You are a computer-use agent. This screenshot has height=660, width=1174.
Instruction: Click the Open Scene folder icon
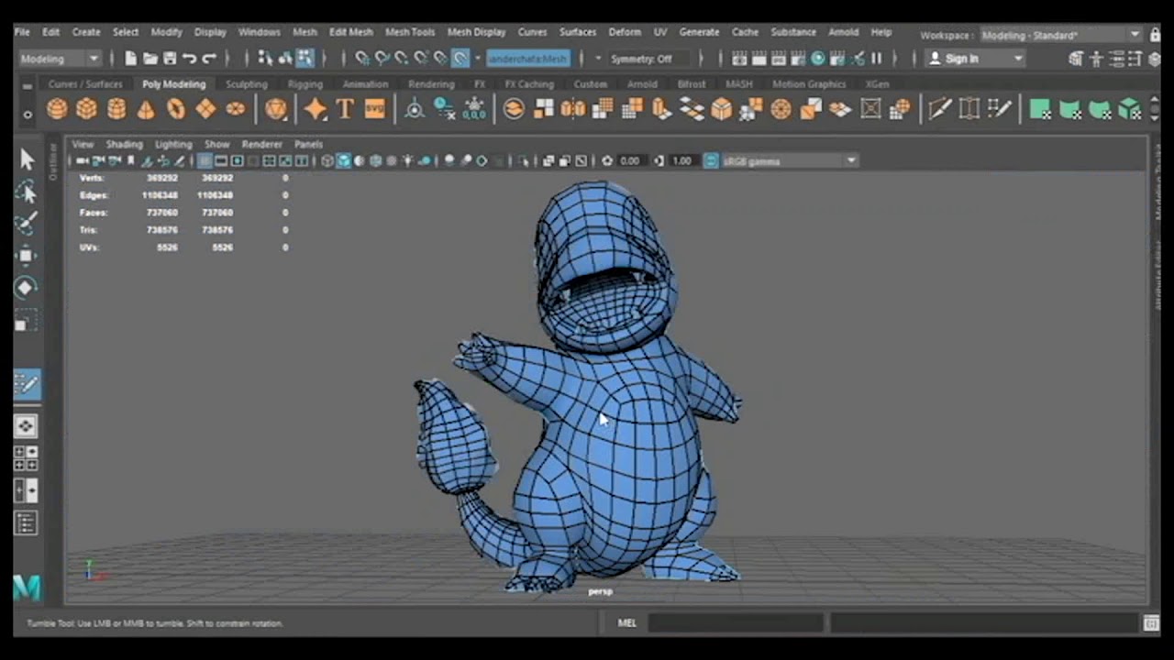[x=150, y=59]
